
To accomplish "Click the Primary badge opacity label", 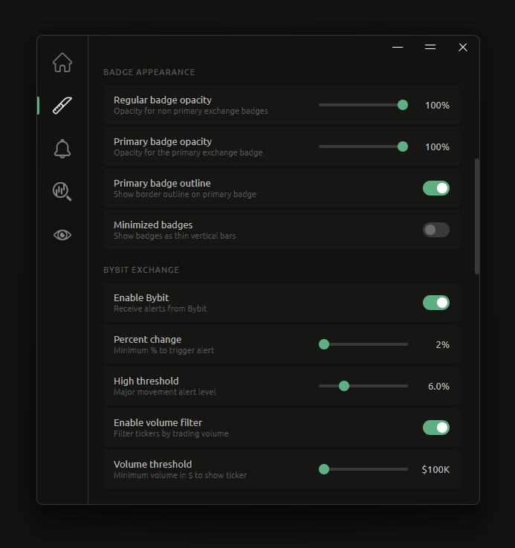I will pos(163,141).
